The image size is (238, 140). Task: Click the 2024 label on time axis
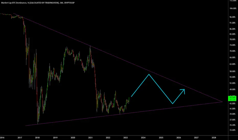pos(143,137)
